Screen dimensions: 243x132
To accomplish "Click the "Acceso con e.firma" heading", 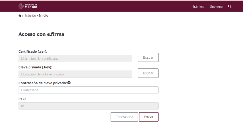I will (x=41, y=34).
